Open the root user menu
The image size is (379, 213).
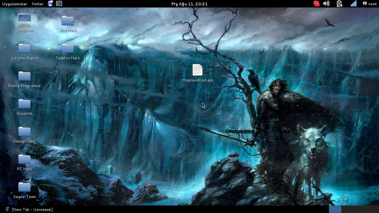[370, 4]
